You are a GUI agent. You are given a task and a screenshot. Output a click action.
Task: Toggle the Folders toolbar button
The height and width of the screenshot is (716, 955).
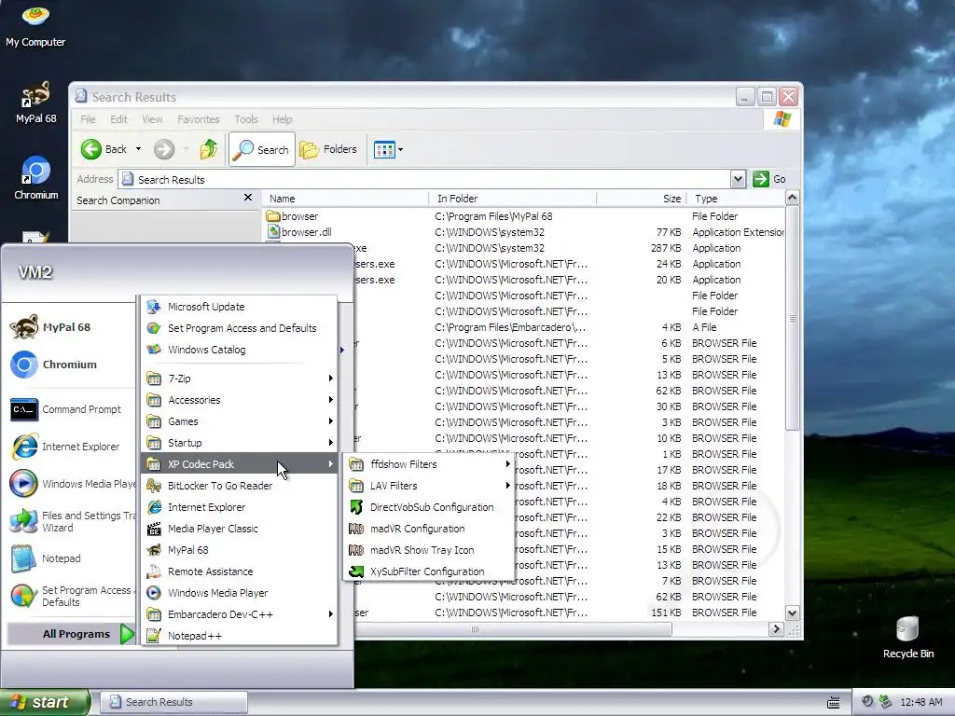pyautogui.click(x=328, y=149)
